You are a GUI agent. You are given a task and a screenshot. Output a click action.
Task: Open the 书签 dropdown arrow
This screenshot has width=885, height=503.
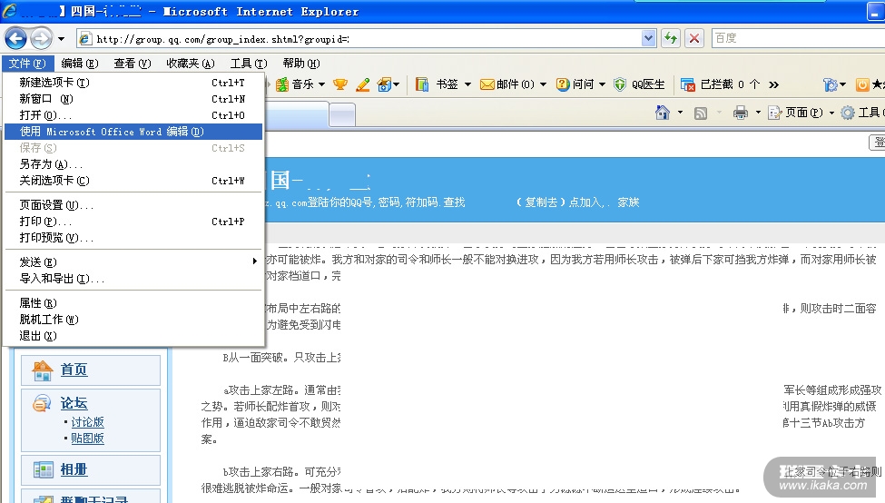pos(467,84)
